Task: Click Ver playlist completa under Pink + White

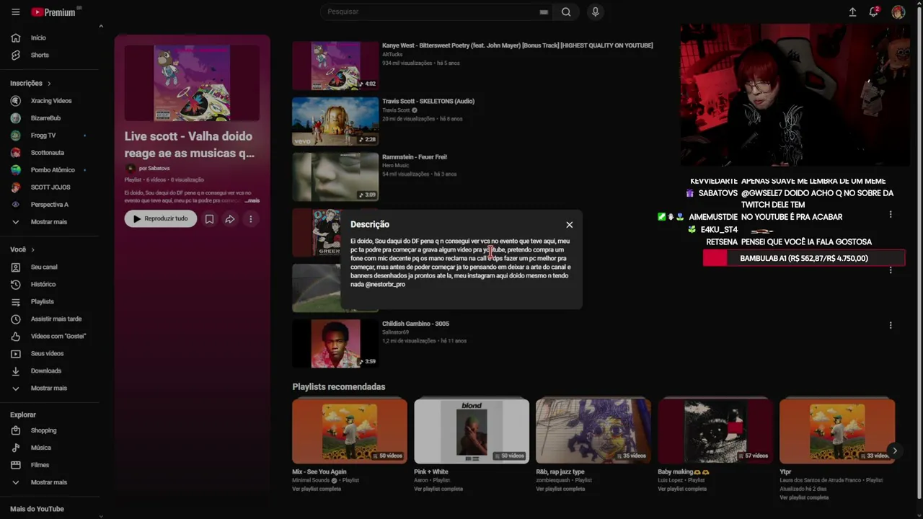Action: click(x=438, y=489)
